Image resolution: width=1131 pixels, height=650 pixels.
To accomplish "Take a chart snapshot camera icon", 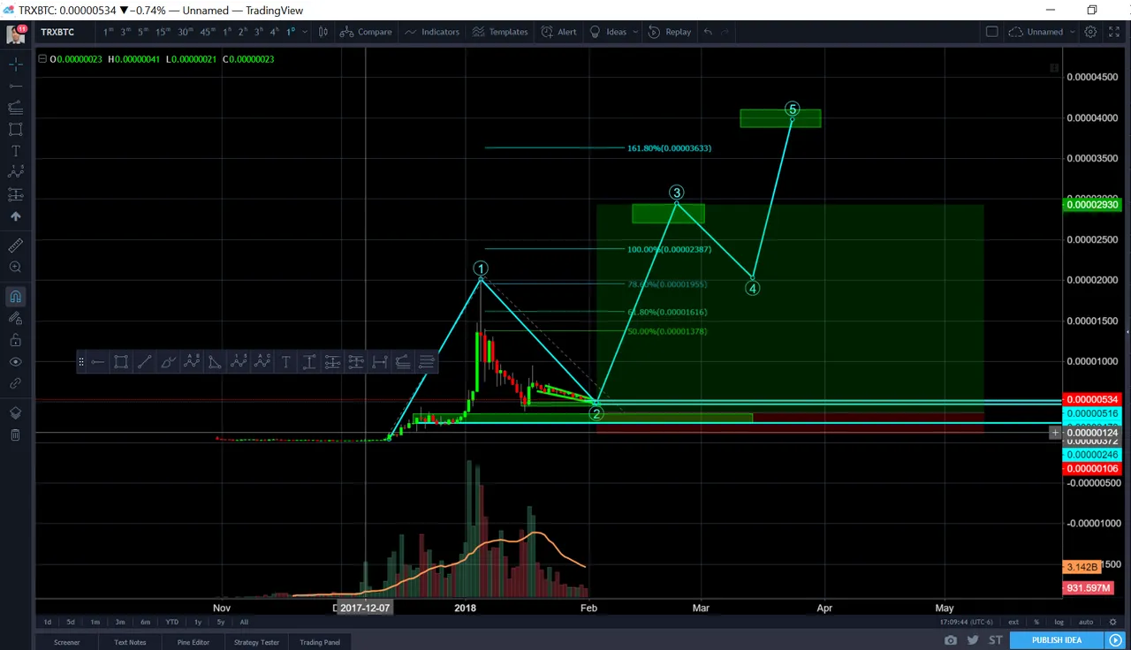I will pos(950,640).
